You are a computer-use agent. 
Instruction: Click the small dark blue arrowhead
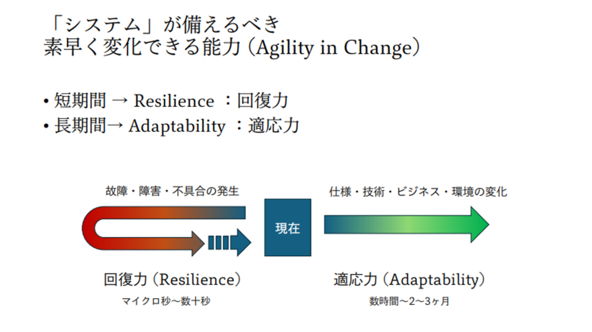[x=243, y=242]
